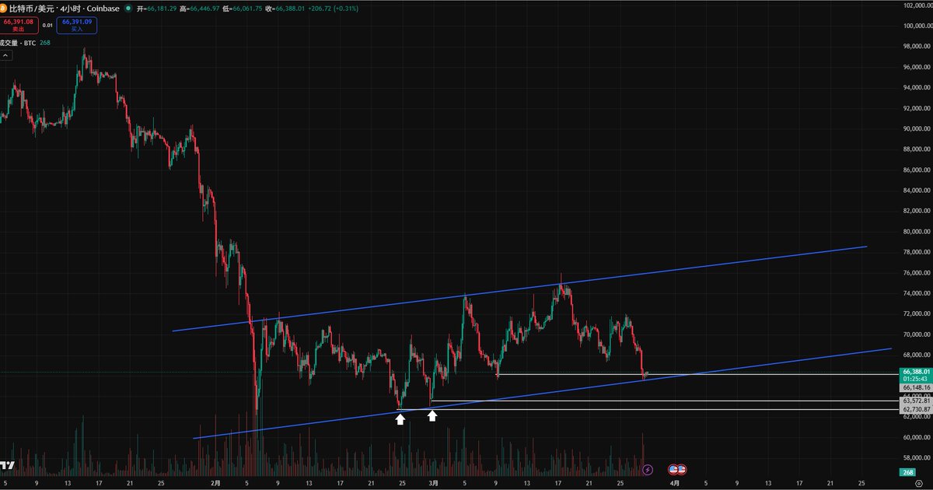
Task: Click the blue 买入 buy button
Action: pyautogui.click(x=76, y=25)
